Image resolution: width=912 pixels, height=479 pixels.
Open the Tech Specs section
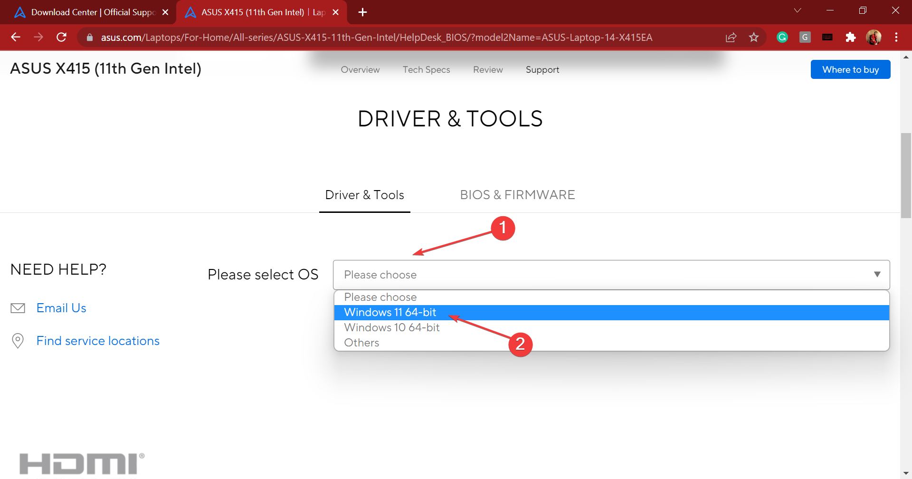coord(426,70)
